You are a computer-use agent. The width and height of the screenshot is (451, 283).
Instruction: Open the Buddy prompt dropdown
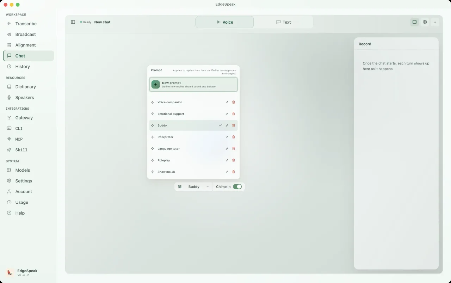(x=193, y=187)
